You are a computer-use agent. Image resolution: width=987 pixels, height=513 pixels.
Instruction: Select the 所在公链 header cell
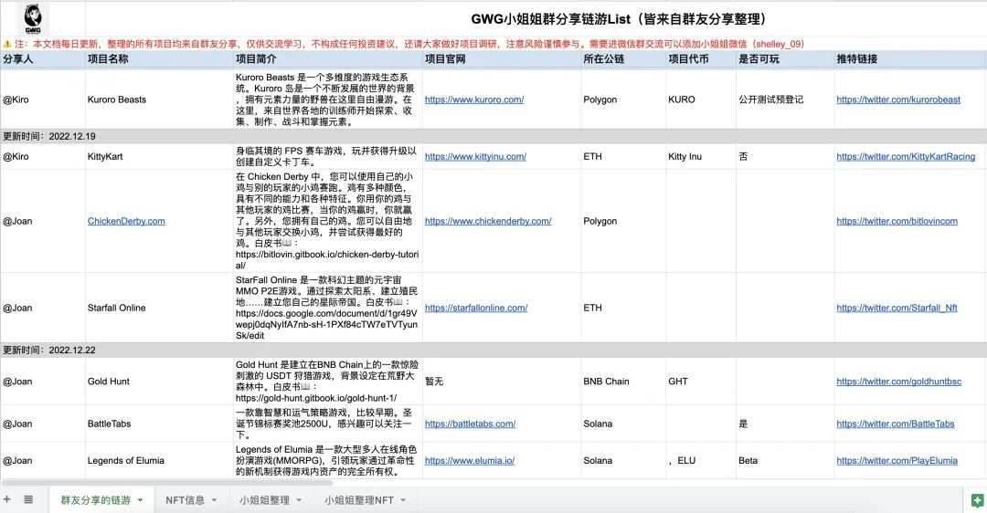[x=623, y=59]
